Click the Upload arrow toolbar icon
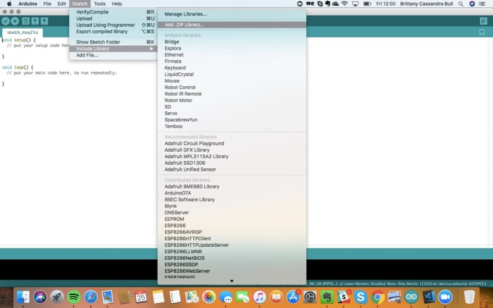 click(15, 21)
